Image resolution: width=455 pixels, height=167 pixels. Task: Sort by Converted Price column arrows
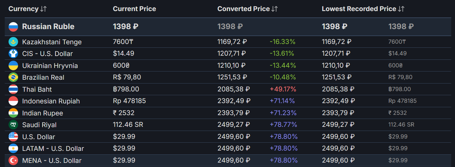point(275,9)
